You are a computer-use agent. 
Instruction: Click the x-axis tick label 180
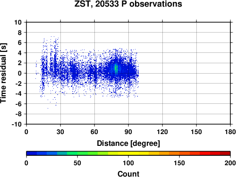(230, 132)
